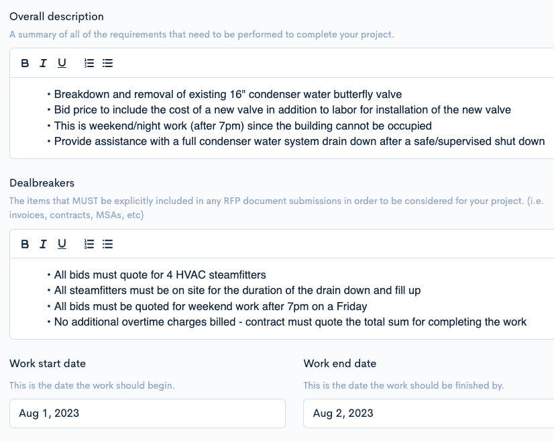Open Work start date field Aug 1, 2023
The width and height of the screenshot is (554, 441).
click(x=148, y=413)
